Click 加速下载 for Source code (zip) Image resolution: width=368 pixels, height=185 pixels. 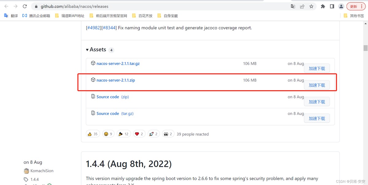317,102
